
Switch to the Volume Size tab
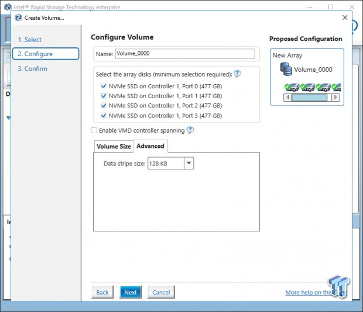[114, 147]
